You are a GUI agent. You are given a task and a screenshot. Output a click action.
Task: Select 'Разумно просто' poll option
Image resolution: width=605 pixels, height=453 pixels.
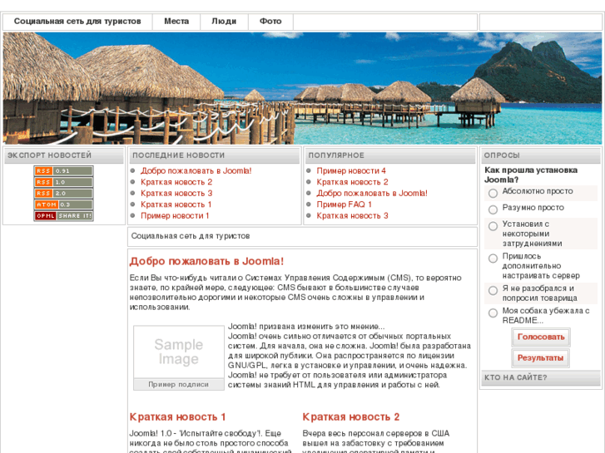[x=493, y=209]
